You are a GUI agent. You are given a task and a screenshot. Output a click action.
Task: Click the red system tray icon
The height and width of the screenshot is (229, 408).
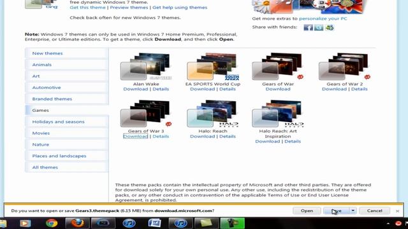point(398,223)
